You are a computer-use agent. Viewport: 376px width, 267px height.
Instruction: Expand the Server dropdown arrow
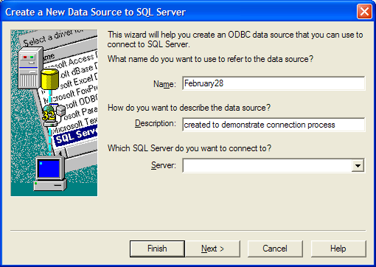(358, 166)
